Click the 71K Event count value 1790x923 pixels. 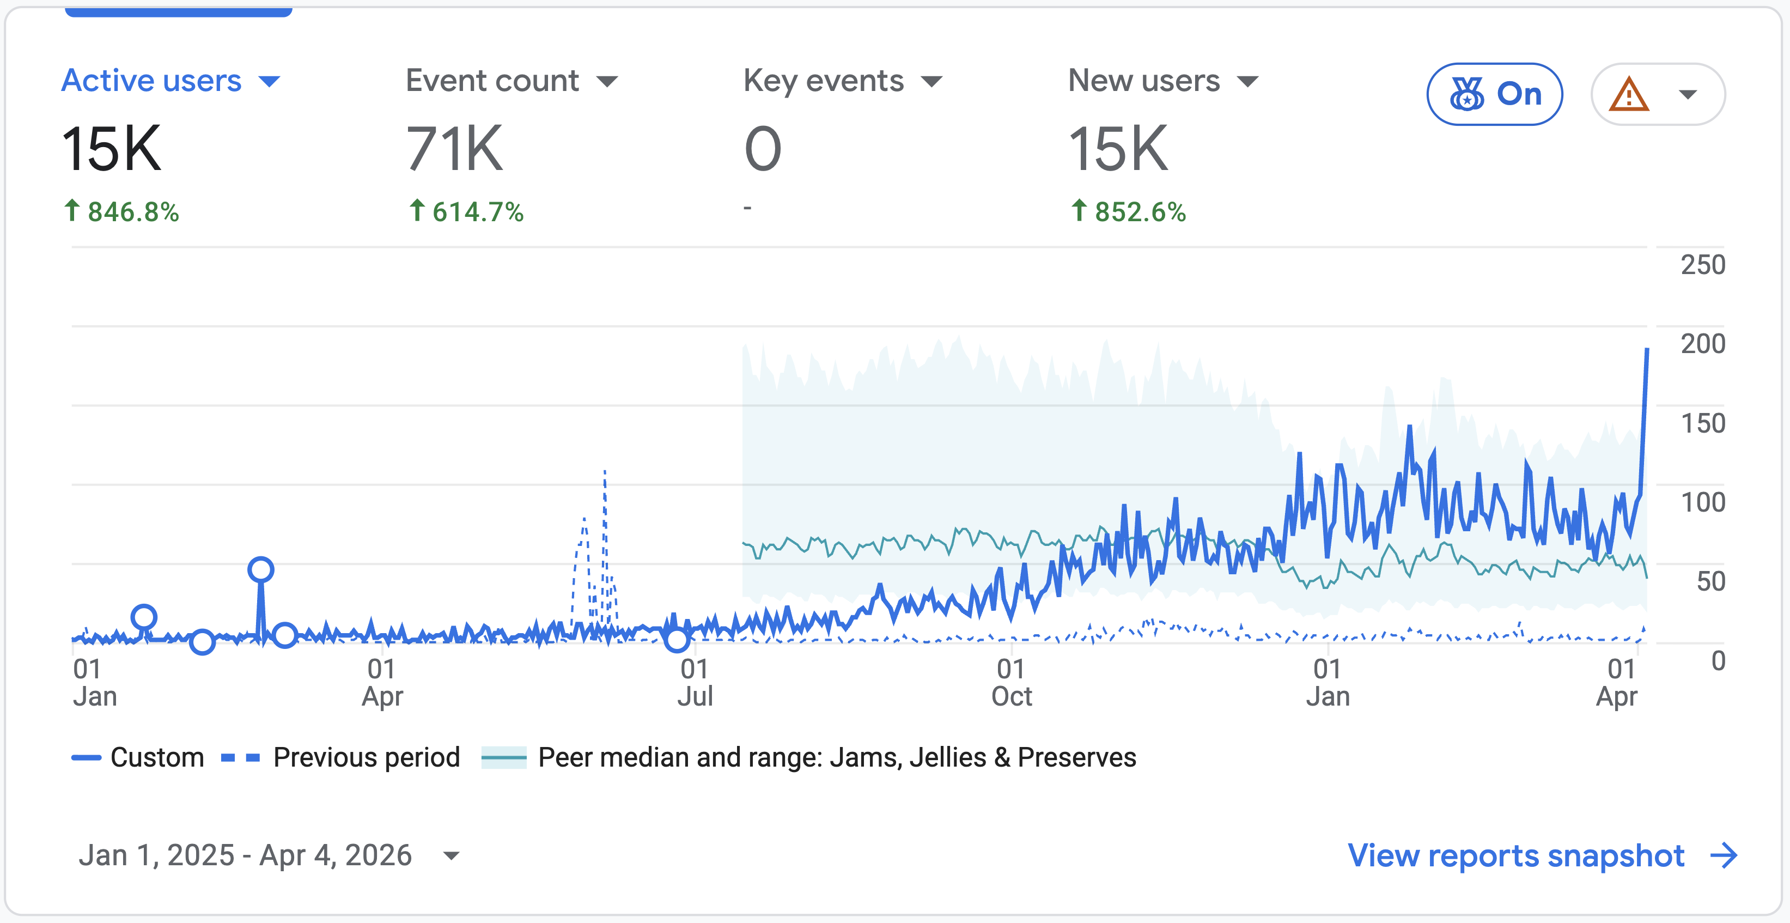tap(454, 148)
